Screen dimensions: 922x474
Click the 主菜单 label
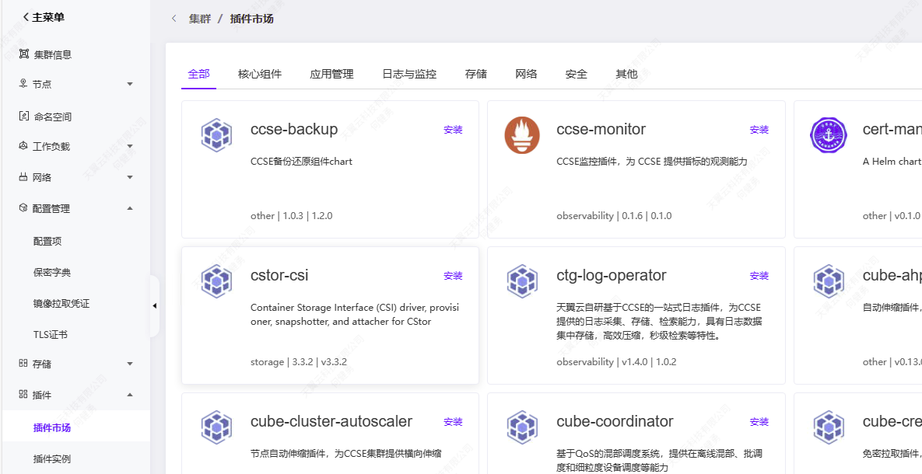pos(48,18)
